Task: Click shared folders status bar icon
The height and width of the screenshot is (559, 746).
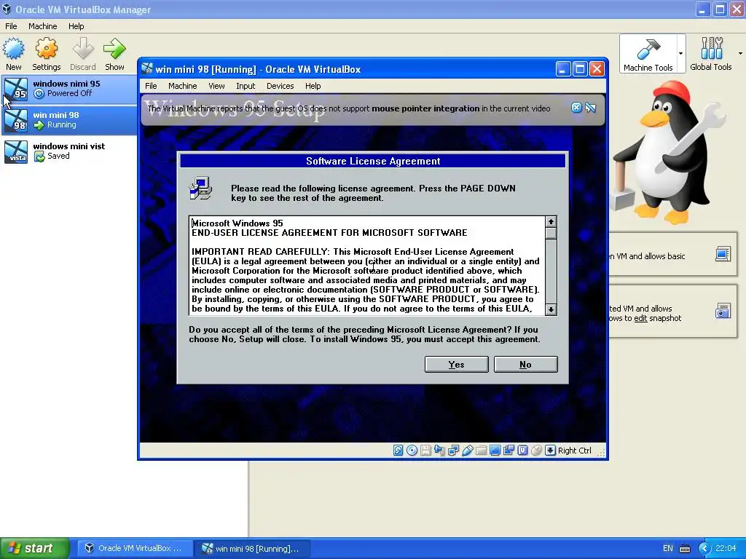Action: pyautogui.click(x=481, y=450)
